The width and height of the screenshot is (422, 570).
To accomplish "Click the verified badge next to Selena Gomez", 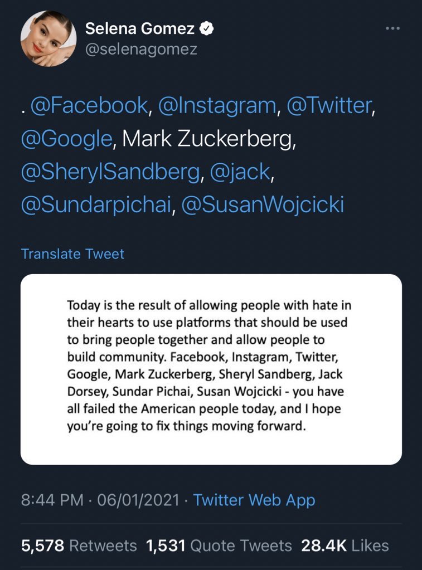I will pyautogui.click(x=207, y=28).
